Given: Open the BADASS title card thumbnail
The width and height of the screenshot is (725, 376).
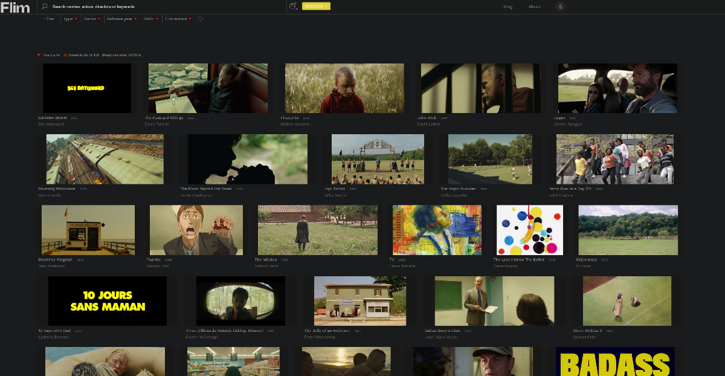Looking at the screenshot, I should (x=615, y=361).
